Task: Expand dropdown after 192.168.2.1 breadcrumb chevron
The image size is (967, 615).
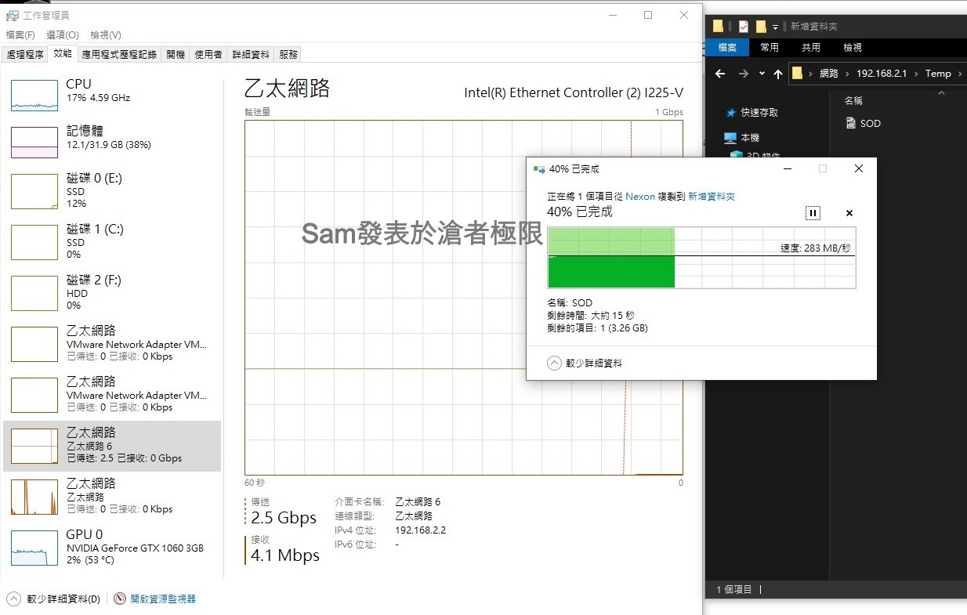Action: [x=915, y=74]
